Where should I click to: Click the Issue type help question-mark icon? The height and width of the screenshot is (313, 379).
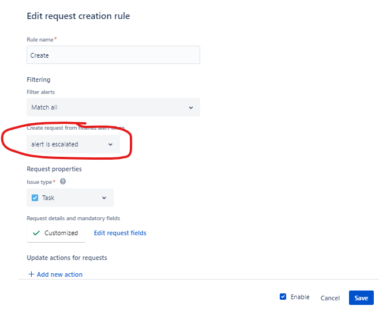pos(63,182)
